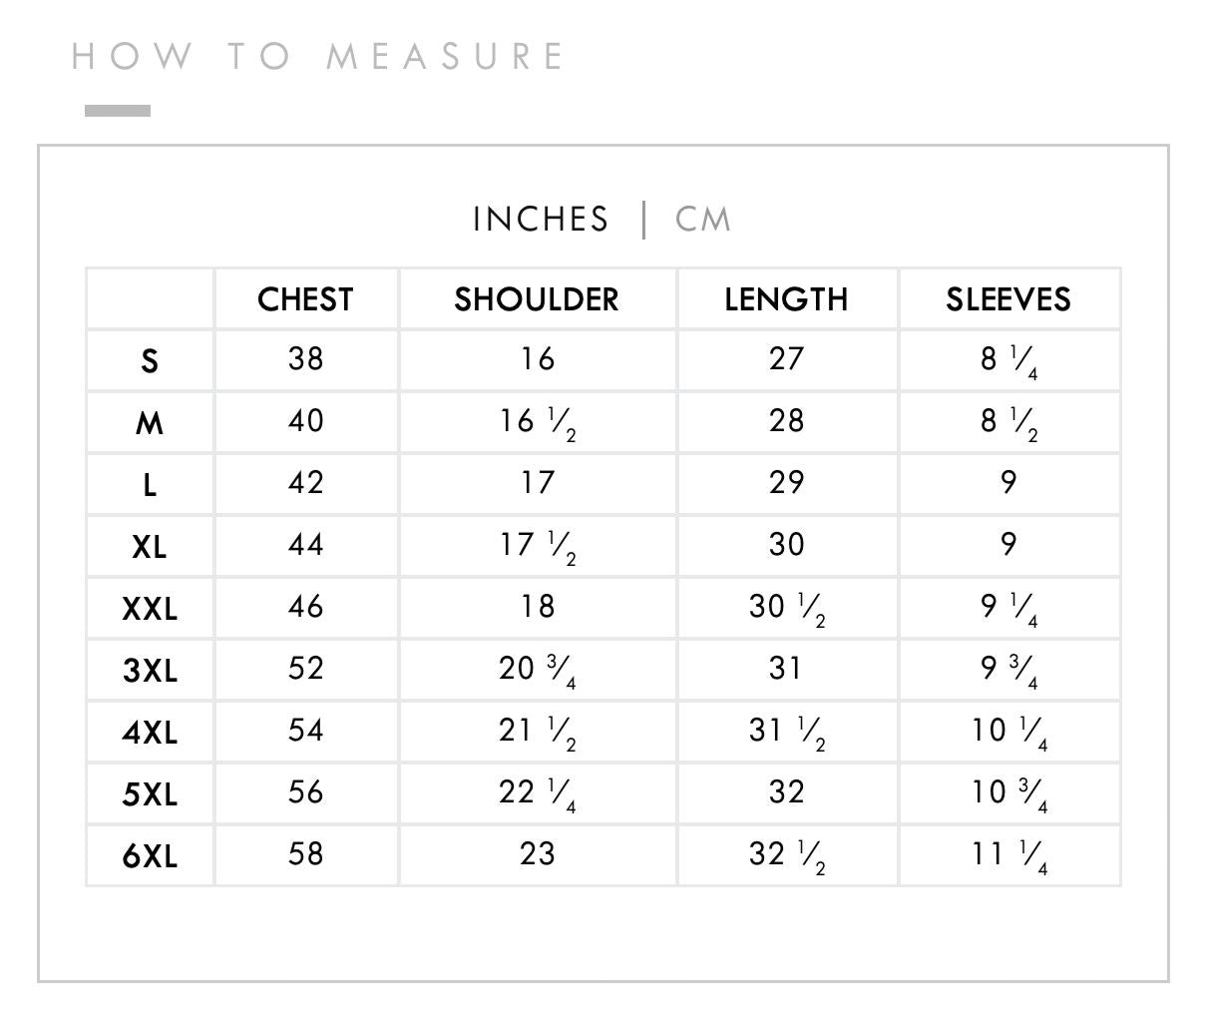Select the 6XL size row label

150,856
